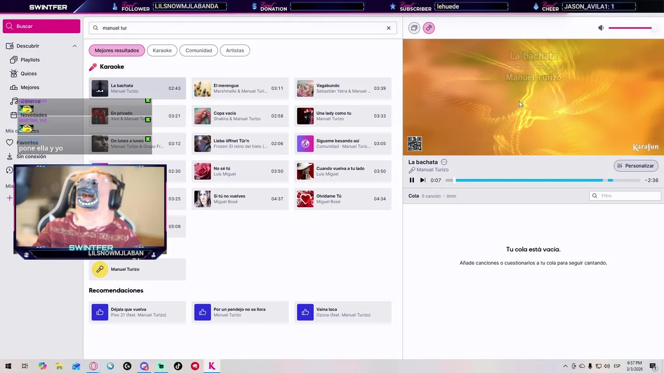Click Por un pendejo no se llora recommendation
This screenshot has height=373, width=664.
[240, 312]
